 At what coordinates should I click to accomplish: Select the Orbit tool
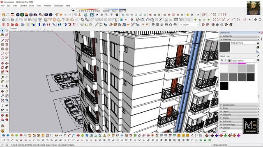click(x=2, y=91)
